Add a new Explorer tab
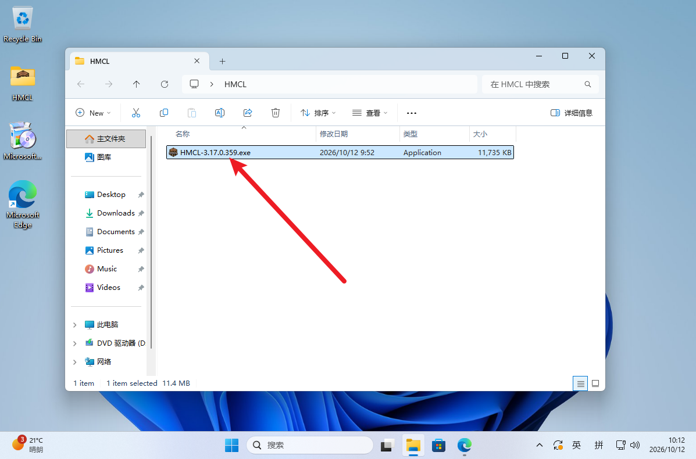This screenshot has width=696, height=459. [x=222, y=61]
